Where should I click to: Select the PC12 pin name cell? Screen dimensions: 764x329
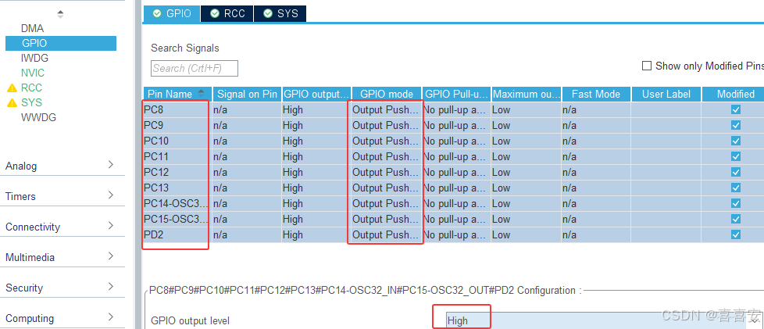177,172
